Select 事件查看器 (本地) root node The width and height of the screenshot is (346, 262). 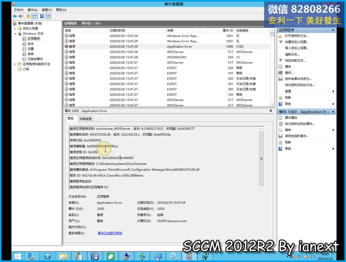(30, 23)
